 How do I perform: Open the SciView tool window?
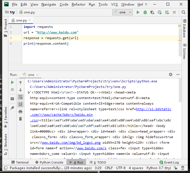tap(184, 51)
